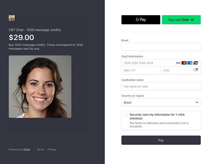Click the Google G logo in the Pay button
Image resolution: width=212 pixels, height=164 pixels.
point(137,19)
